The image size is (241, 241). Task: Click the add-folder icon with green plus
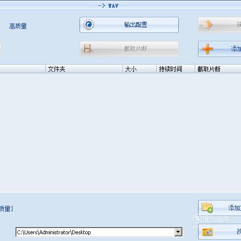[207, 208]
